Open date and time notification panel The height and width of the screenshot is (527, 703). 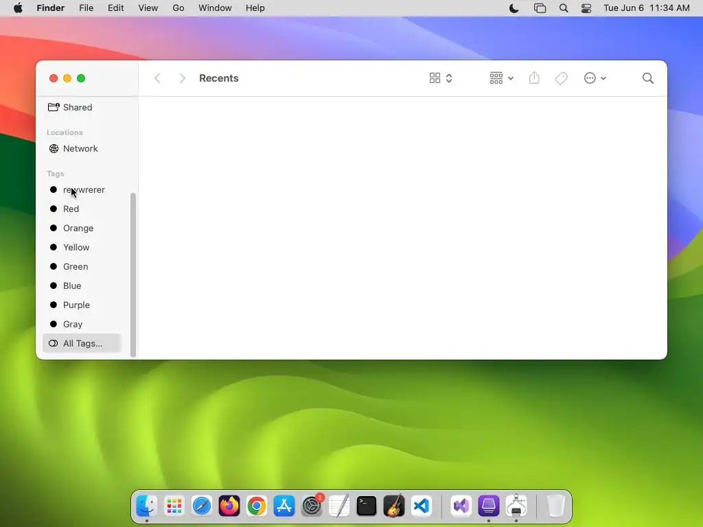point(646,8)
